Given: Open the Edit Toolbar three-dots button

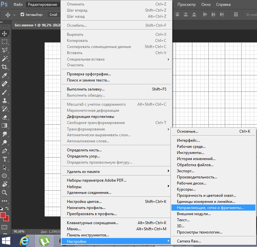Looking at the screenshot, I should pyautogui.click(x=5, y=201).
